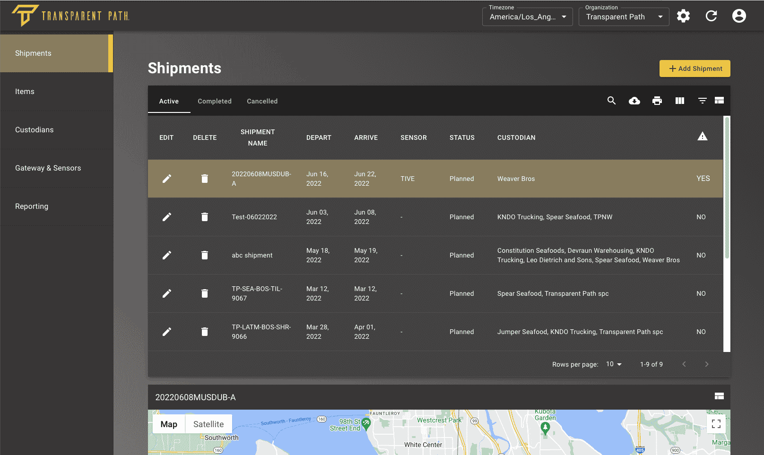Open the view columns icon
Viewport: 764px width, 455px height.
click(679, 101)
